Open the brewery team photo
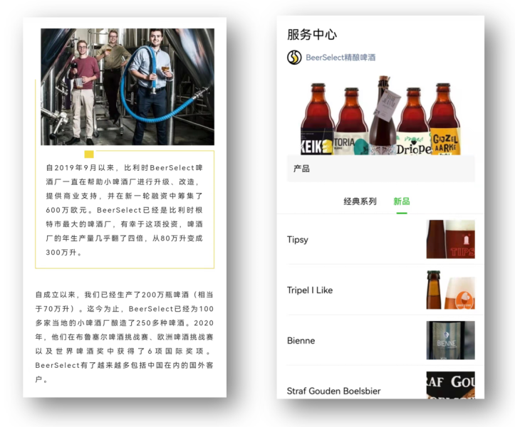 [128, 85]
